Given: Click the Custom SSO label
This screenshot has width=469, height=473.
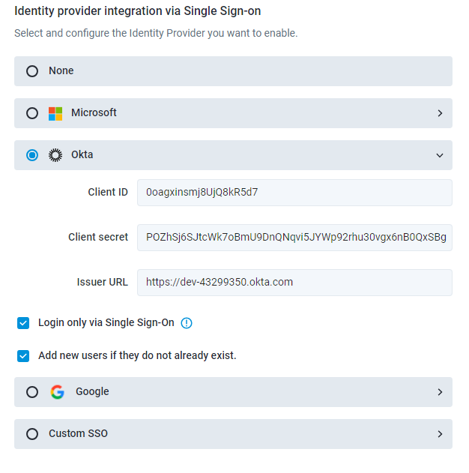Looking at the screenshot, I should tap(78, 434).
